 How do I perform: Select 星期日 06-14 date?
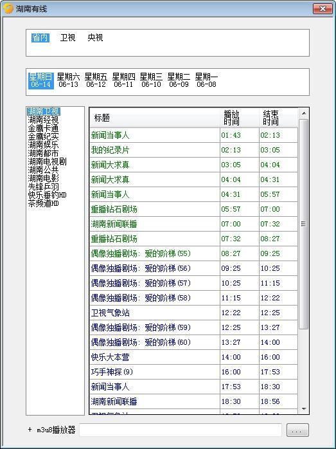click(41, 80)
